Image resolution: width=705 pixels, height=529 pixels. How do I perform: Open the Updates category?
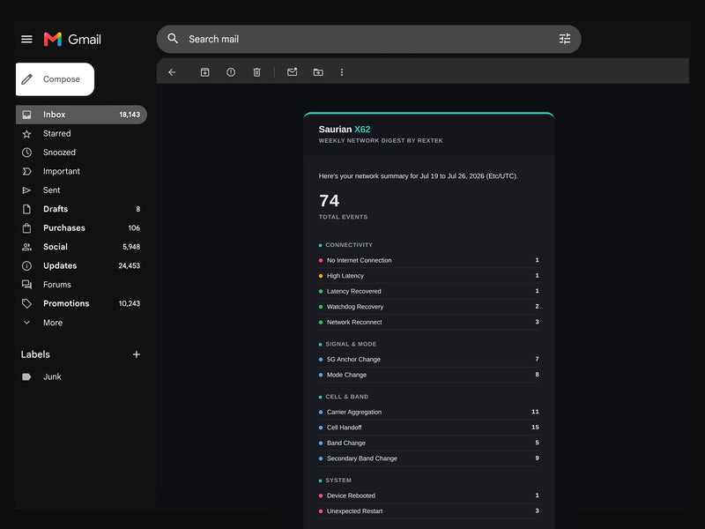[81, 266]
